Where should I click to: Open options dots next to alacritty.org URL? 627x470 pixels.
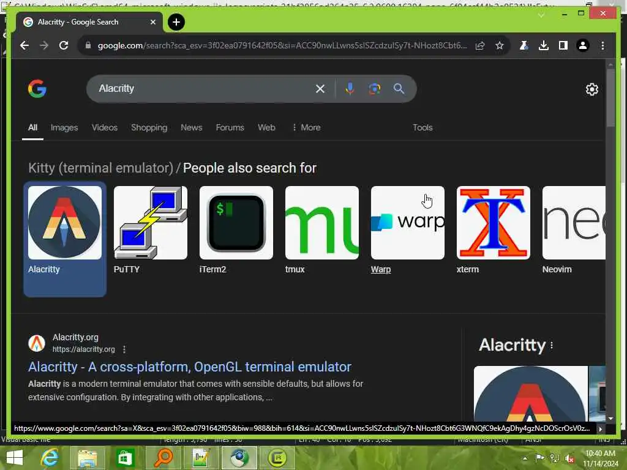tap(124, 349)
